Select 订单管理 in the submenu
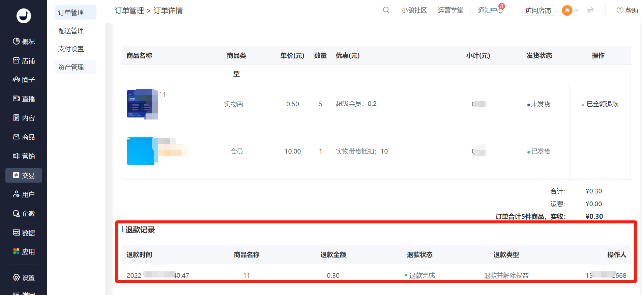 pos(75,12)
